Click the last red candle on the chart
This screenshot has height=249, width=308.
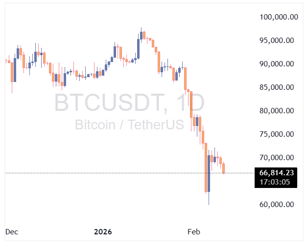click(224, 168)
